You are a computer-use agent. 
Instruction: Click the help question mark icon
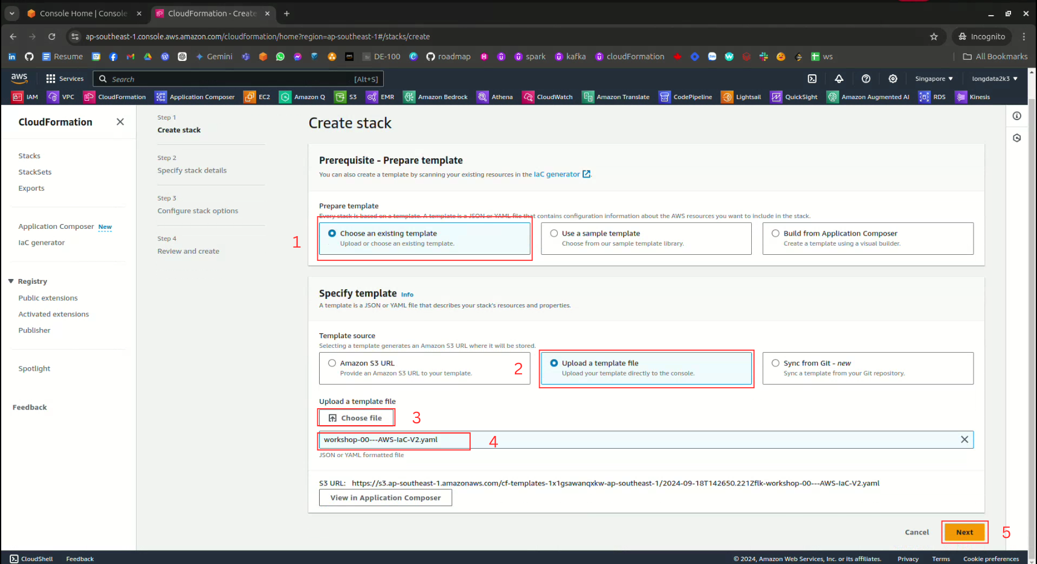tap(865, 79)
